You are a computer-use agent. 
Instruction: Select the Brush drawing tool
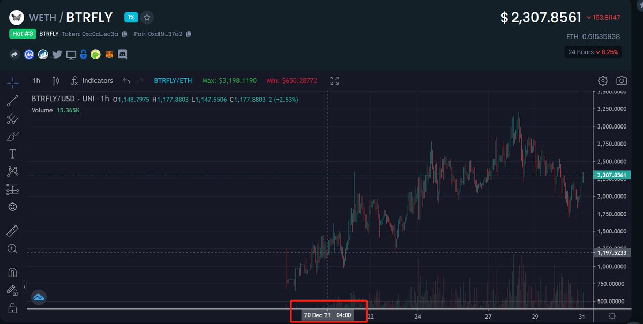click(12, 137)
